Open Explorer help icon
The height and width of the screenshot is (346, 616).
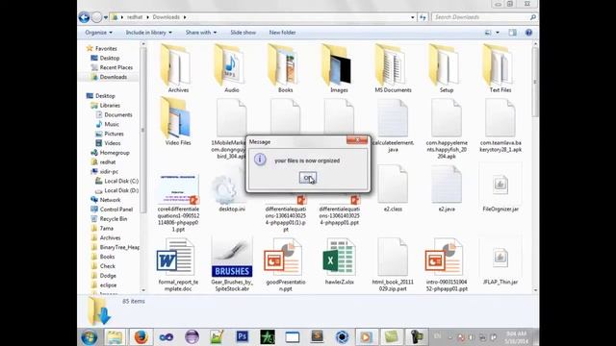coord(528,33)
